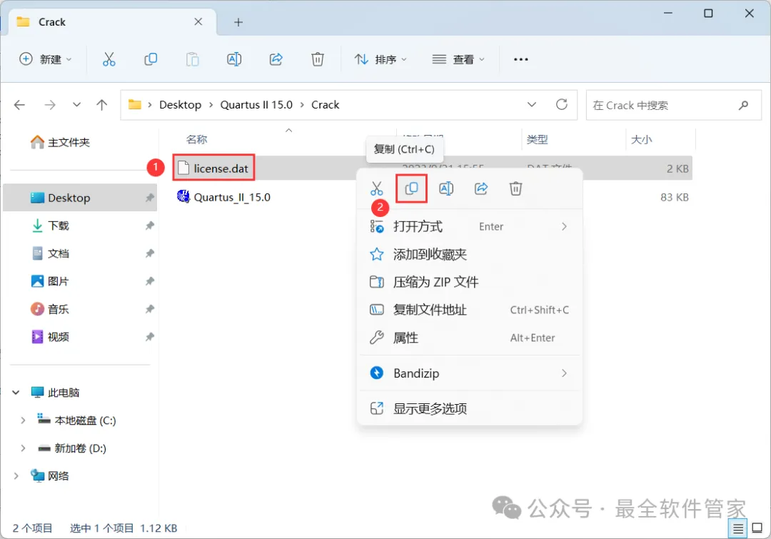Go back with the left arrow
This screenshot has height=539, width=771.
tap(19, 105)
